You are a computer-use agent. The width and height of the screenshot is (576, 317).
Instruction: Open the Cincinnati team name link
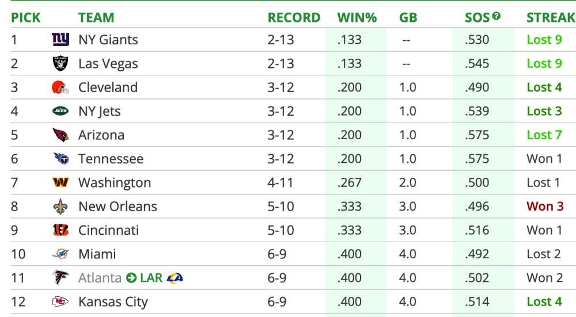(x=108, y=230)
